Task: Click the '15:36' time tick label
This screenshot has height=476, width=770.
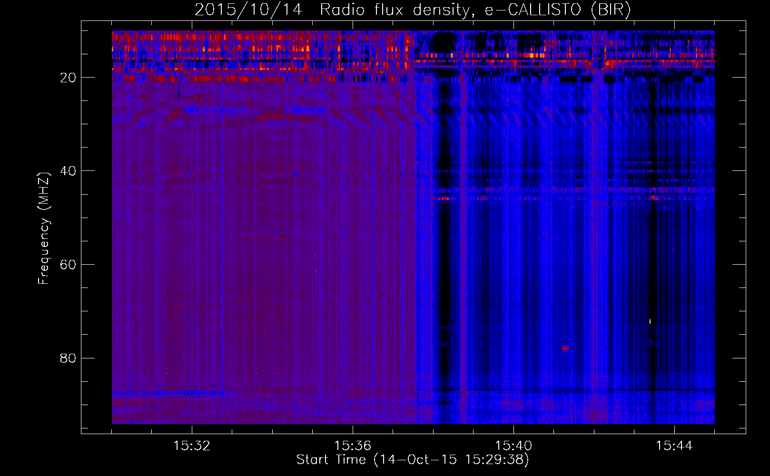Action: tap(353, 446)
